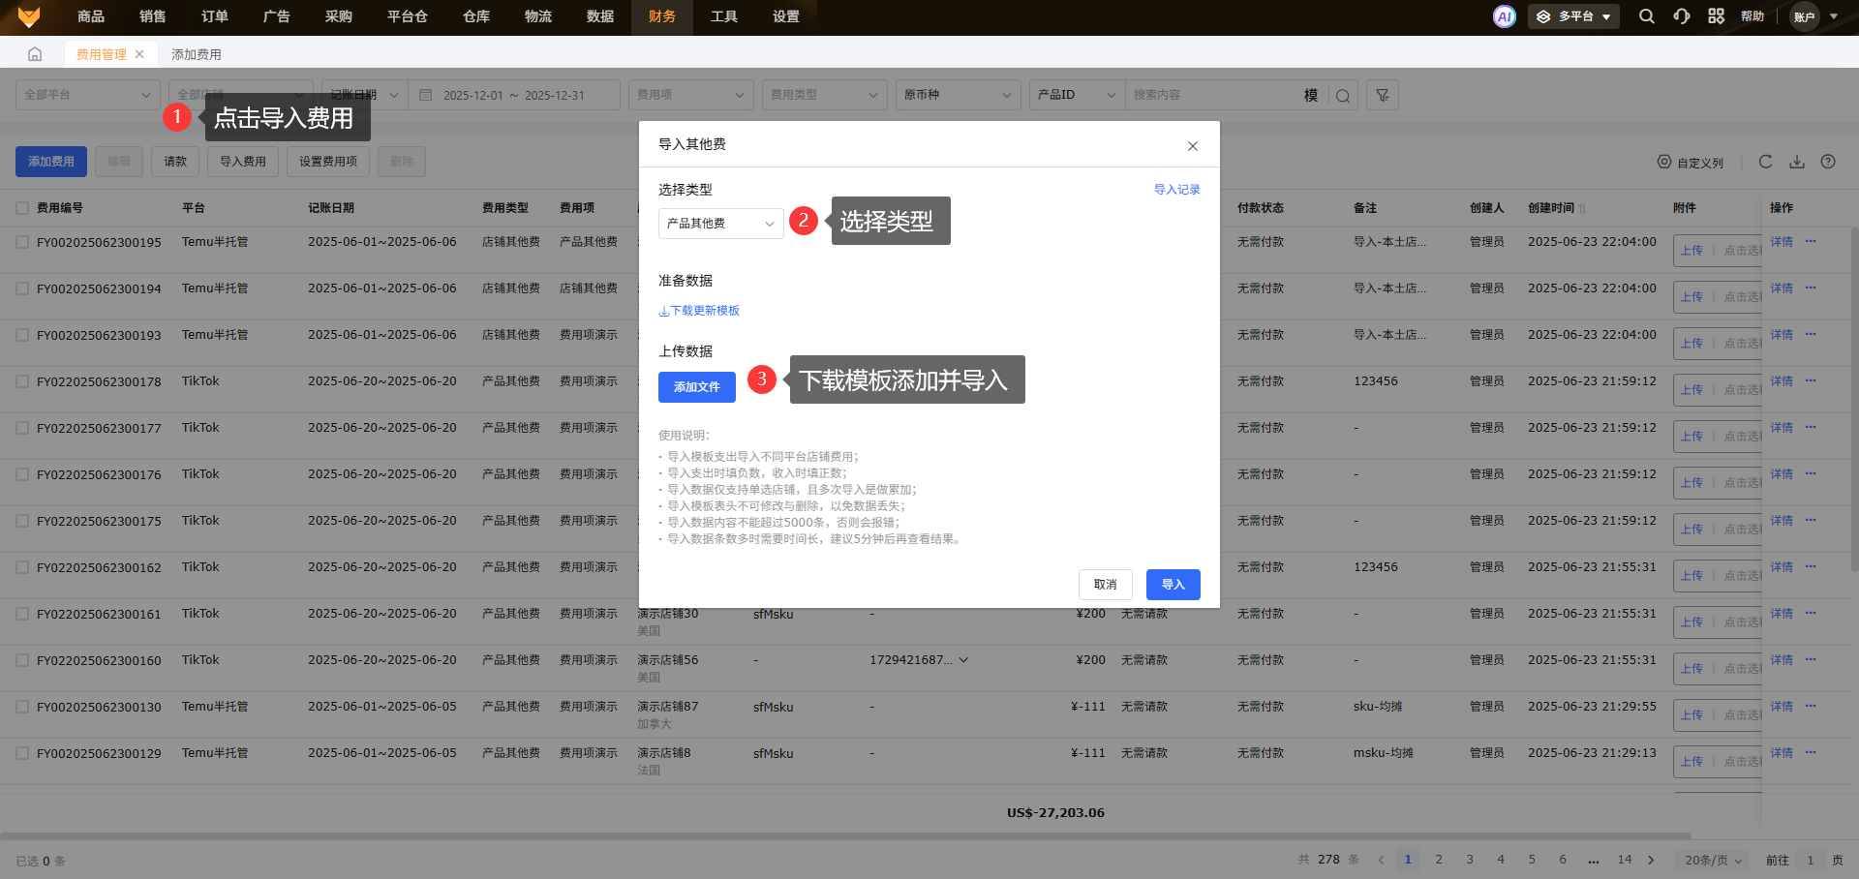Open the 财务 menu
Viewport: 1859px width, 879px height.
pos(662,16)
